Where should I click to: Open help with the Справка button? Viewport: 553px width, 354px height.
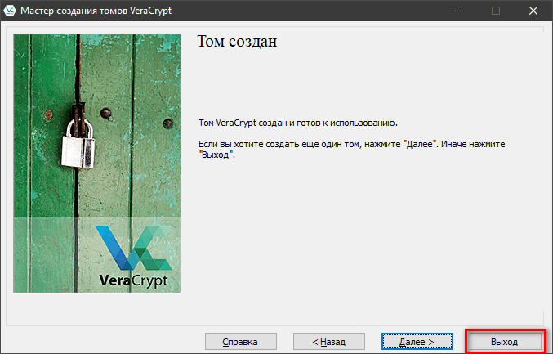click(241, 341)
